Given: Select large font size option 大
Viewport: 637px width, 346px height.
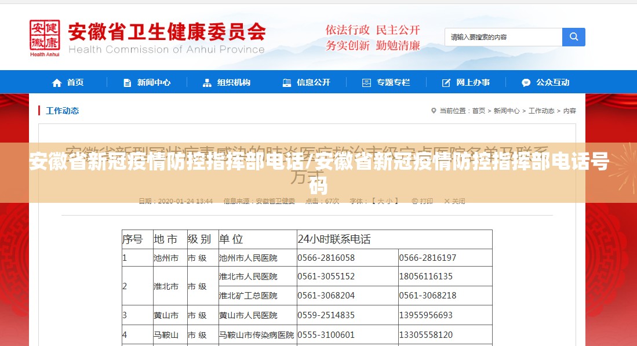Looking at the screenshot, I should click(x=380, y=201).
